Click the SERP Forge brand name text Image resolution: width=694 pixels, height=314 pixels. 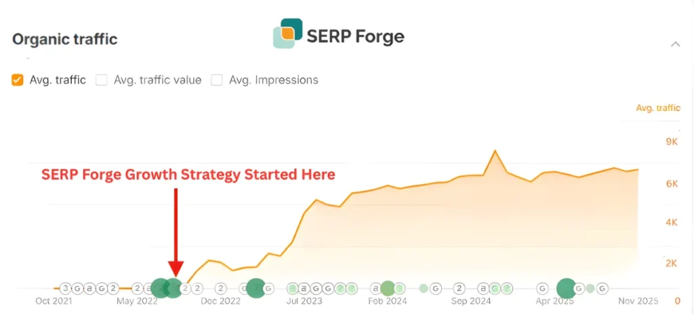click(x=355, y=36)
